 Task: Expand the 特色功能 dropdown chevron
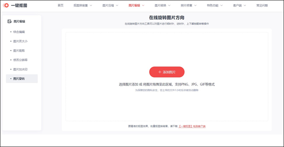coord(221,6)
